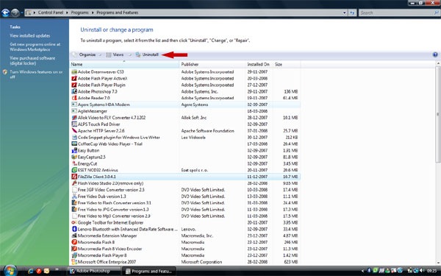Click the Allok Video to FLV Converter icon
Viewport: 441px width, 276px height.
point(74,118)
